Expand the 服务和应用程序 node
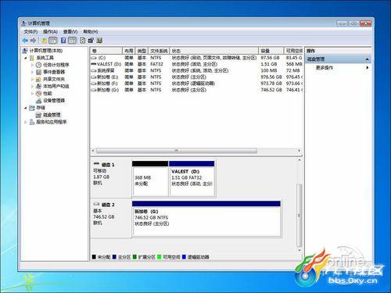 tap(26, 122)
